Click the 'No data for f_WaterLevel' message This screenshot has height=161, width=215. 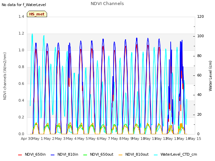24,5
